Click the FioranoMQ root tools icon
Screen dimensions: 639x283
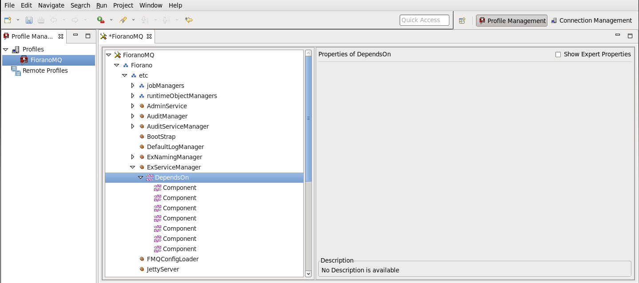(118, 55)
